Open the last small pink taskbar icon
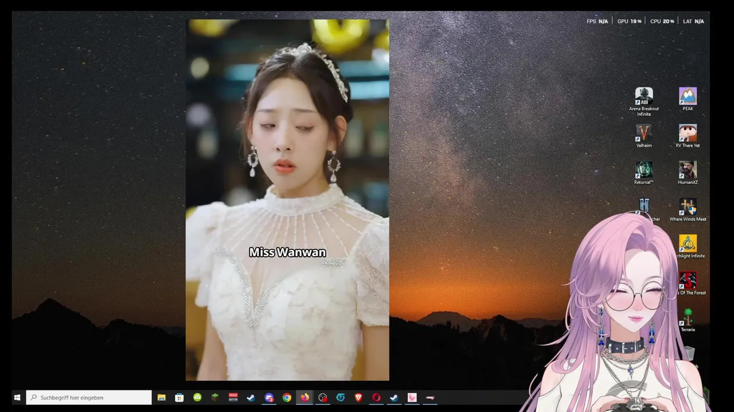The image size is (734, 412). coord(430,398)
